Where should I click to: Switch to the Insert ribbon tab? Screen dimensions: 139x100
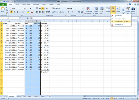tap(17, 4)
